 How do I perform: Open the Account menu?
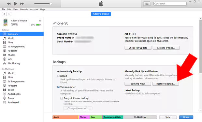(x=34, y=9)
